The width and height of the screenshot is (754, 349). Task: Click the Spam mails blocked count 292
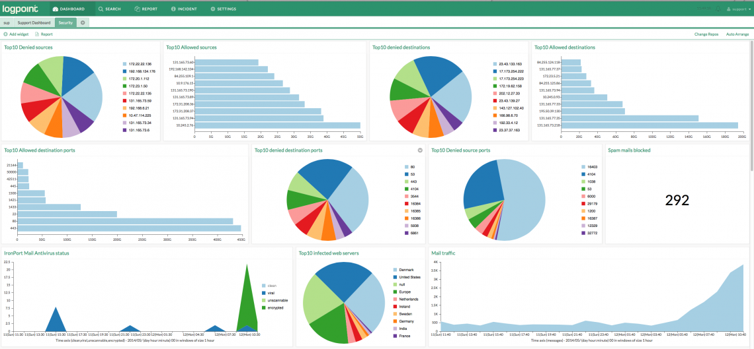[x=677, y=200]
